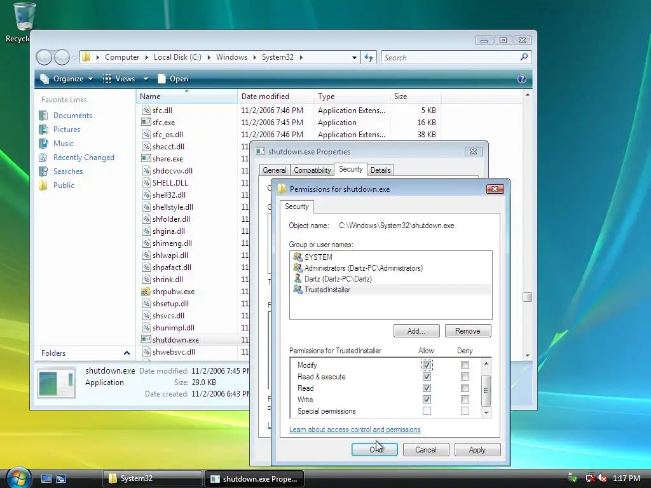Click the network tray icon
The image size is (651, 488).
pos(590,478)
